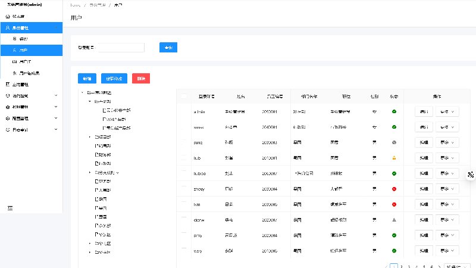476x268 pixels.
Task: Open the submenu item just below 用户
Action: click(32, 62)
